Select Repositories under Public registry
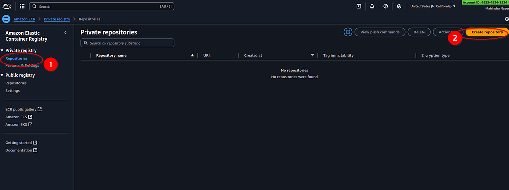 tap(16, 83)
